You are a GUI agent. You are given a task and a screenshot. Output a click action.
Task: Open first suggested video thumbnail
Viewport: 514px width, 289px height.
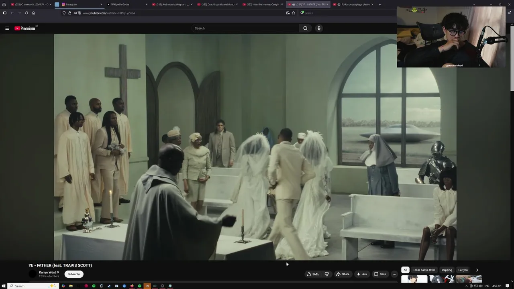(414, 279)
